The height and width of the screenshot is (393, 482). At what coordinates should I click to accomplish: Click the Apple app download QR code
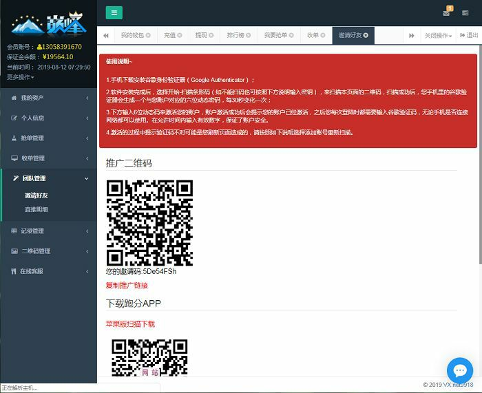tap(149, 357)
